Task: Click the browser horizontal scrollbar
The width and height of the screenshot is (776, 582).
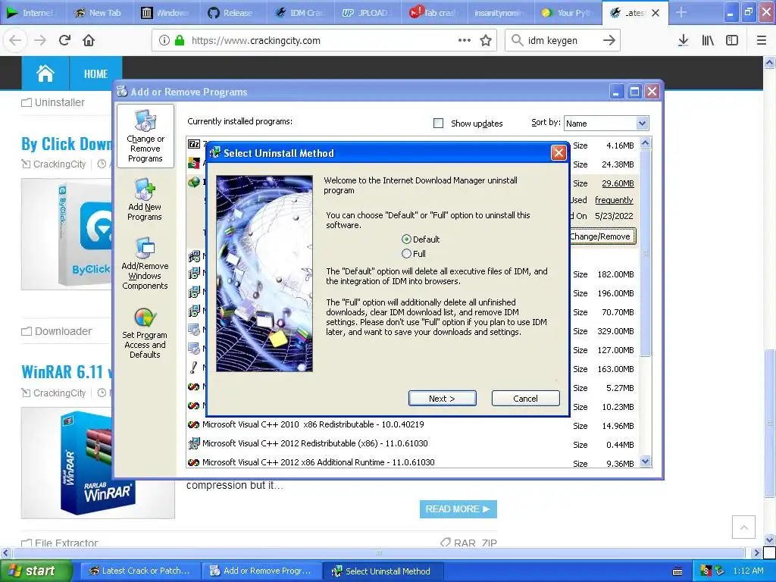Action: point(379,552)
